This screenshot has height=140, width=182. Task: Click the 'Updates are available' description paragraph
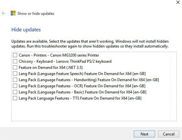click(x=90, y=44)
